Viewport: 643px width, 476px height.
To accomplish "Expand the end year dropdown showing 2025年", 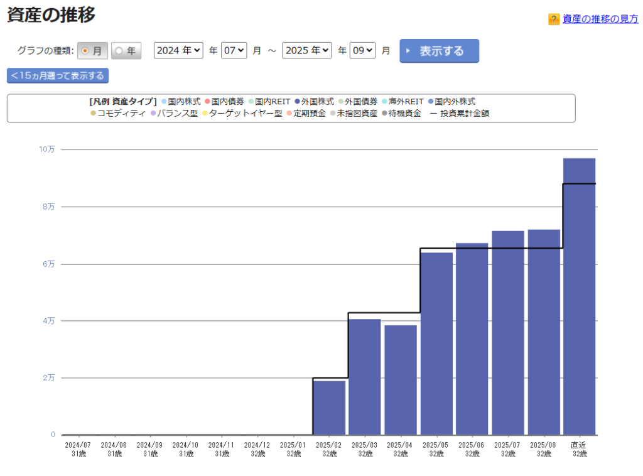I will click(306, 51).
